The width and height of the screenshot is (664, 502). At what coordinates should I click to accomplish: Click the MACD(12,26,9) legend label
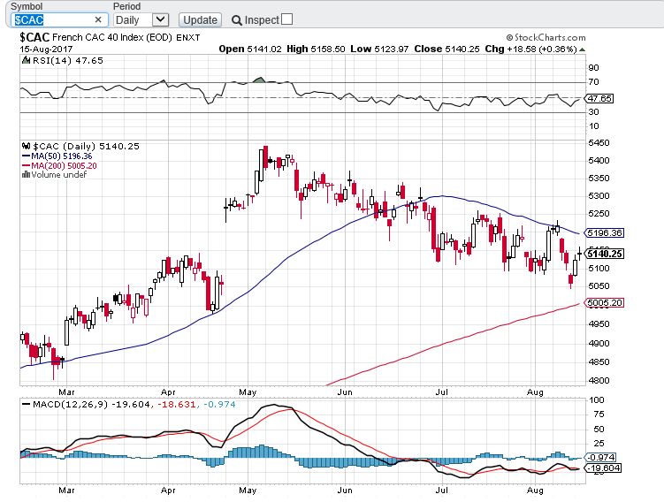(x=71, y=404)
